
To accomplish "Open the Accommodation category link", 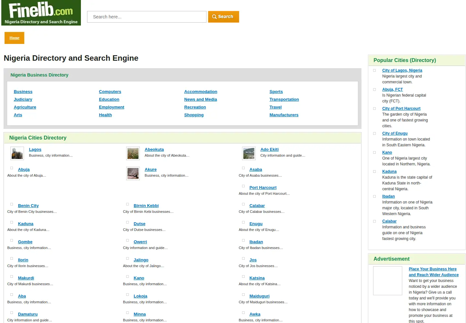I will click(201, 92).
